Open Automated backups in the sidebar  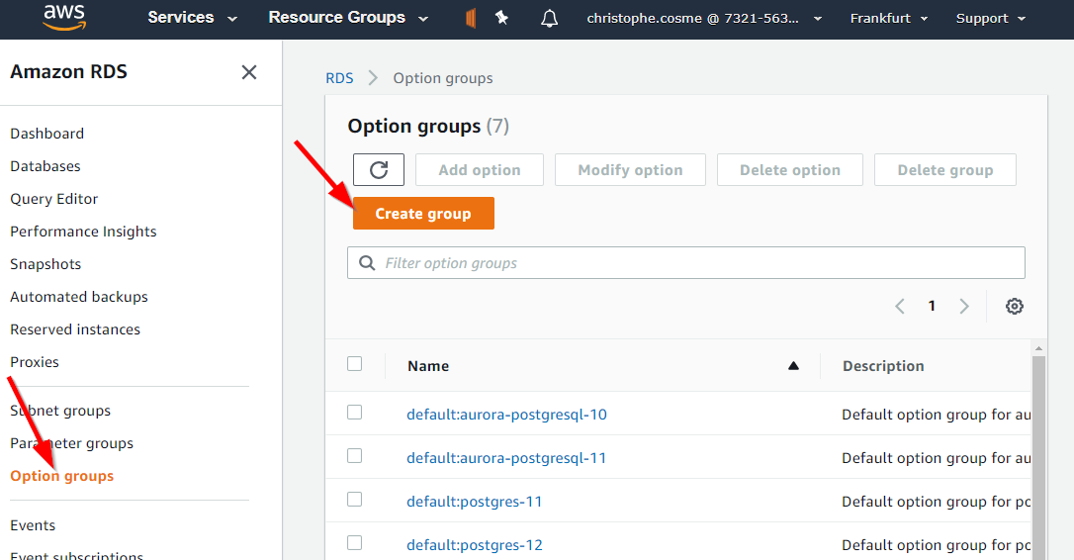pos(79,297)
